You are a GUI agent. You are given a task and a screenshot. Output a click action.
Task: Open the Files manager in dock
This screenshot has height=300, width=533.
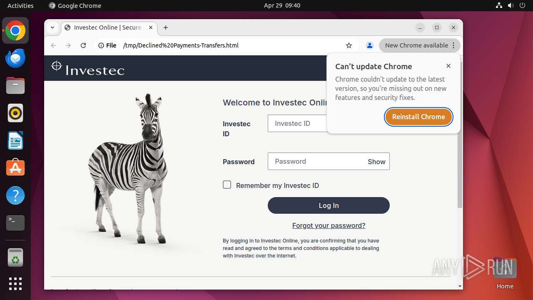[15, 85]
